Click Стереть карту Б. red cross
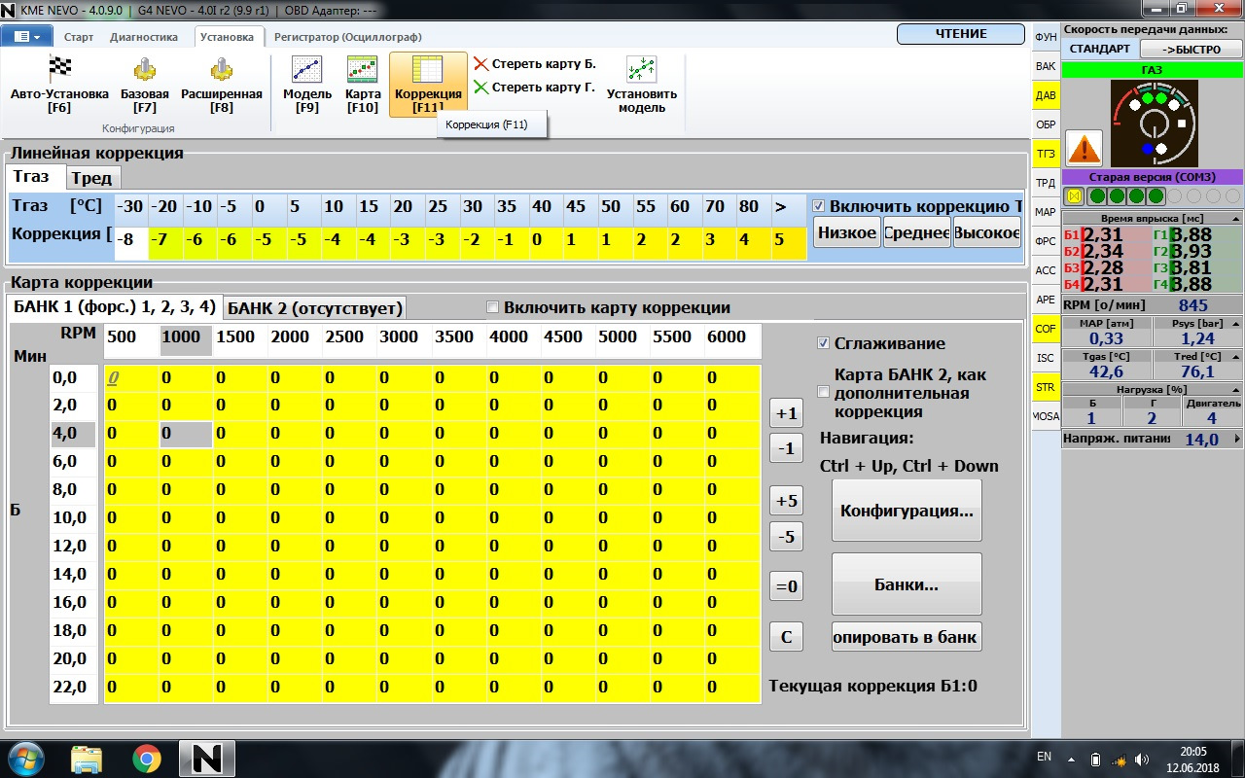Screen dimensions: 1245x778 coord(481,64)
